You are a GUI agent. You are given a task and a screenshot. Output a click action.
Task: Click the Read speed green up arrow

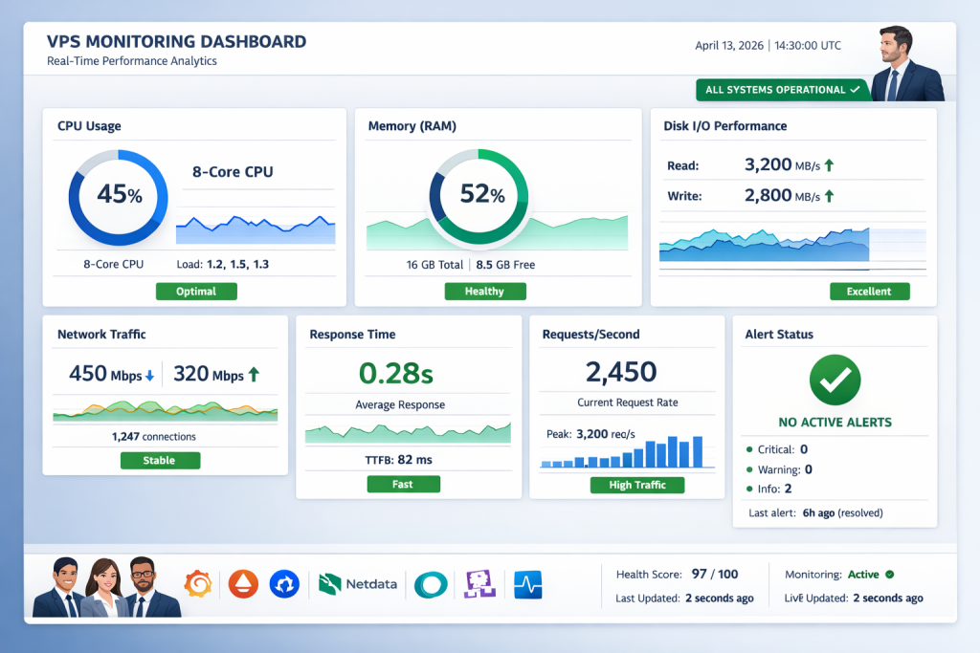[x=829, y=165]
